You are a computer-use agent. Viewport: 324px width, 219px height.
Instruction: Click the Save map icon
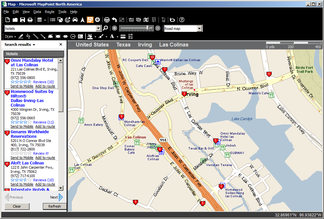pos(23,20)
